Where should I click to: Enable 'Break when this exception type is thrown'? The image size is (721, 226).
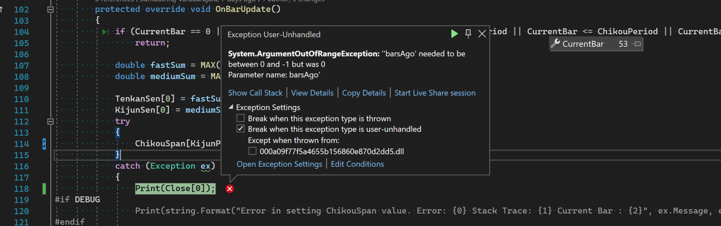click(x=241, y=118)
